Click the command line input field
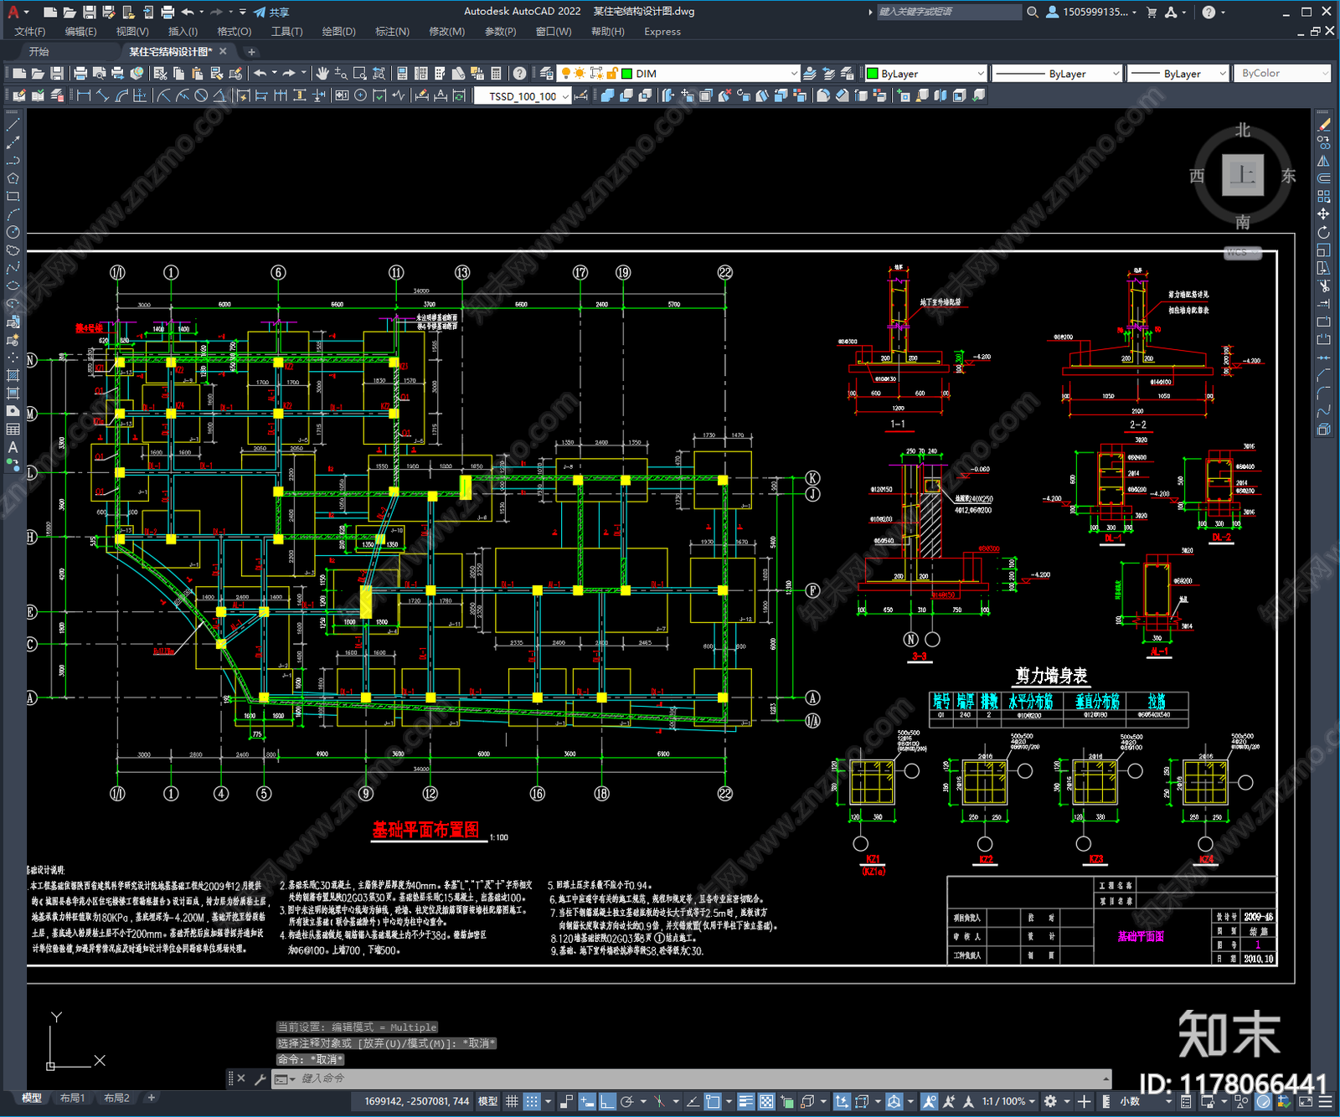This screenshot has width=1340, height=1117. pyautogui.click(x=691, y=1078)
